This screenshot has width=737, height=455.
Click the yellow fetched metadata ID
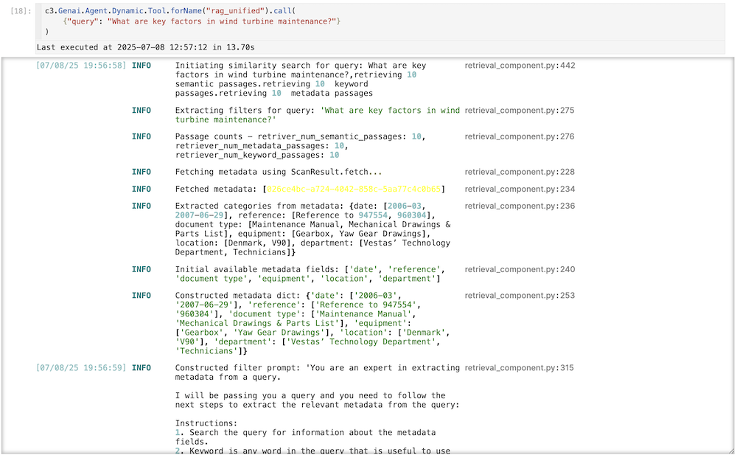click(354, 190)
